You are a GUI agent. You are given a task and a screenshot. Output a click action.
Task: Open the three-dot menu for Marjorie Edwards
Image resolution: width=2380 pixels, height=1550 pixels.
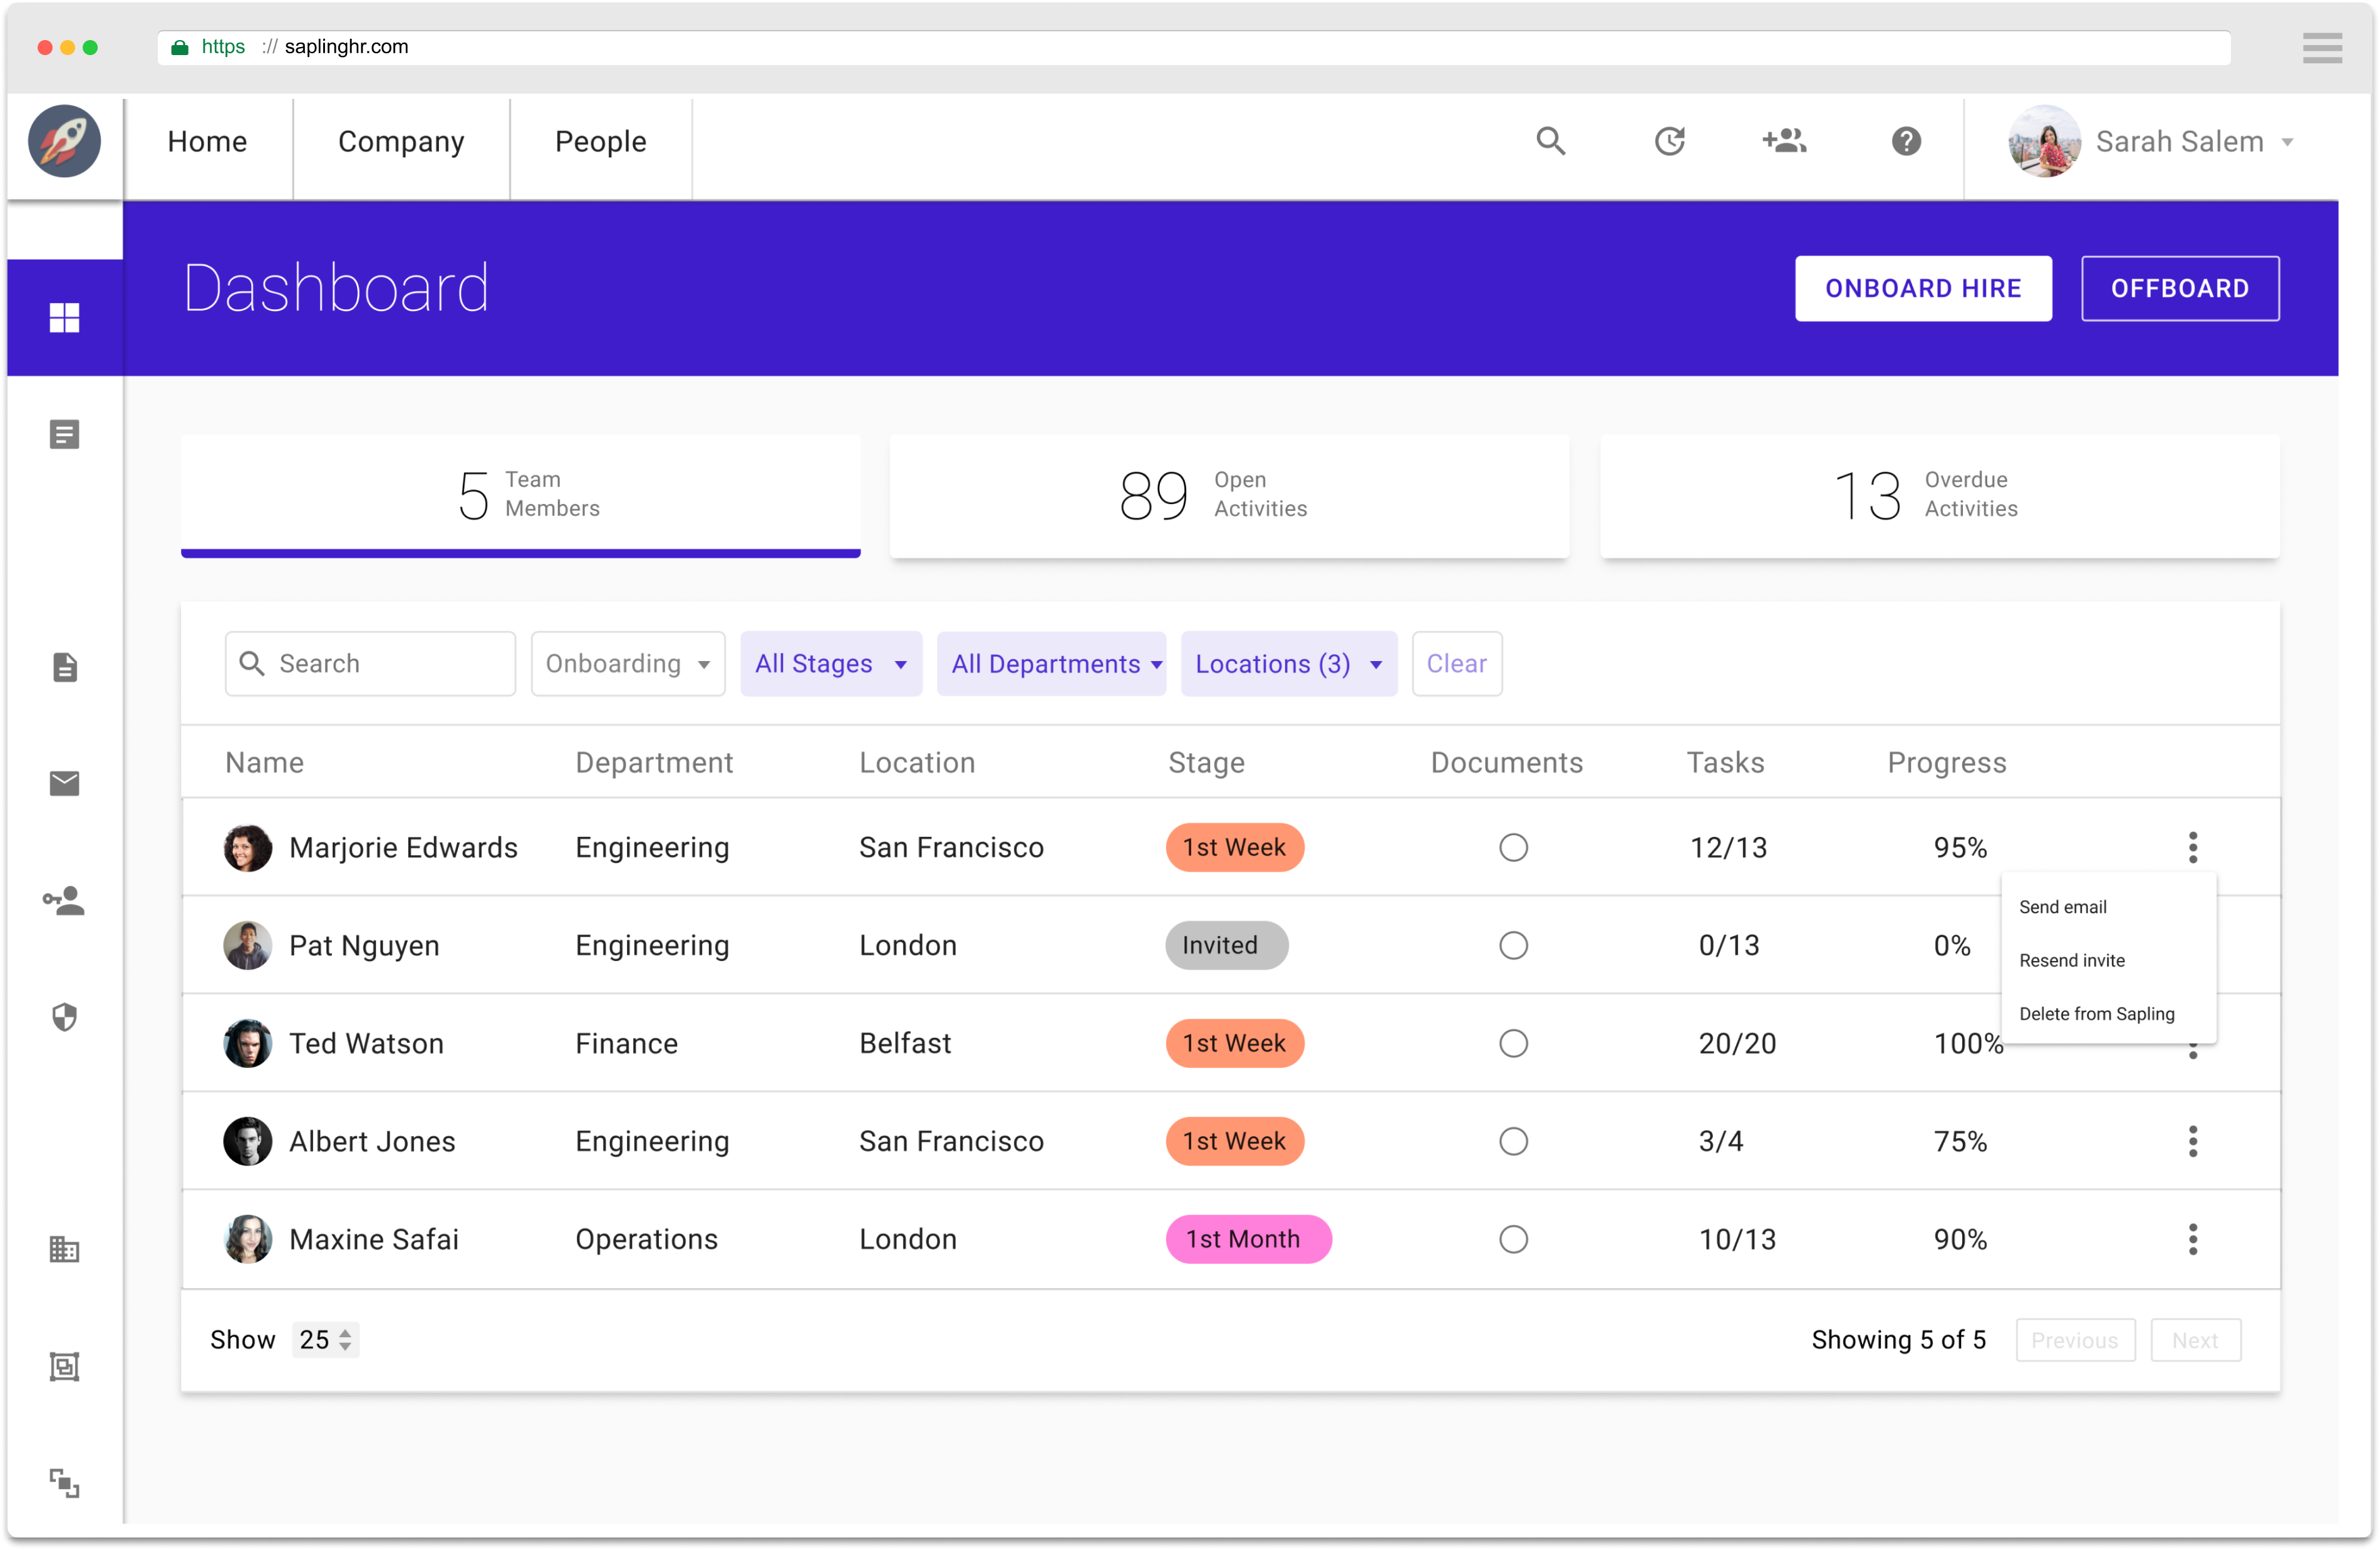point(2193,848)
